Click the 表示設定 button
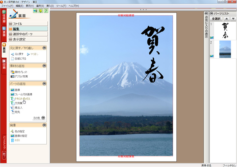Image resolution: width=237 pixels, height=167 pixels. tap(28, 39)
